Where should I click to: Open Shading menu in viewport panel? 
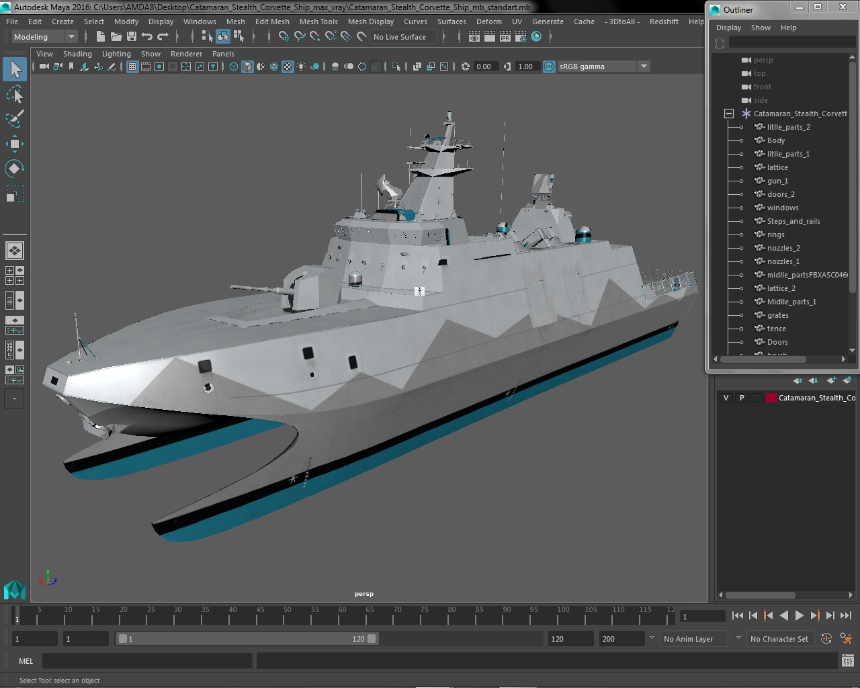[77, 54]
